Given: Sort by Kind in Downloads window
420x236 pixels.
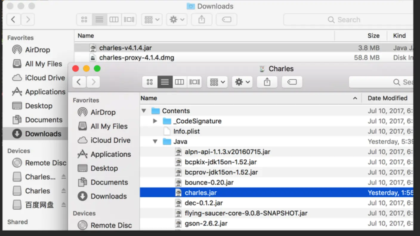Looking at the screenshot, I should pyautogui.click(x=400, y=36).
